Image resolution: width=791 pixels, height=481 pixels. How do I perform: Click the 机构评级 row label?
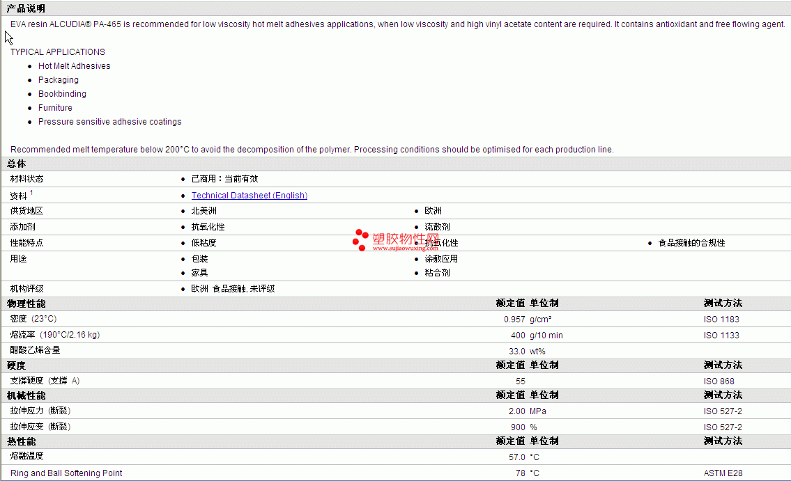[x=26, y=289]
